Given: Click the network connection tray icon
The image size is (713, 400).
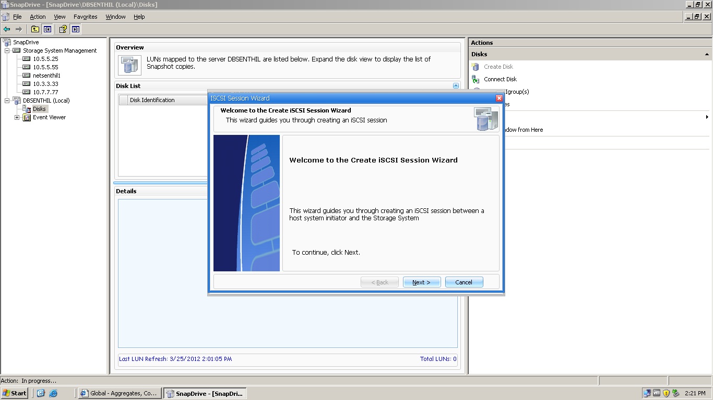Looking at the screenshot, I should [x=647, y=393].
